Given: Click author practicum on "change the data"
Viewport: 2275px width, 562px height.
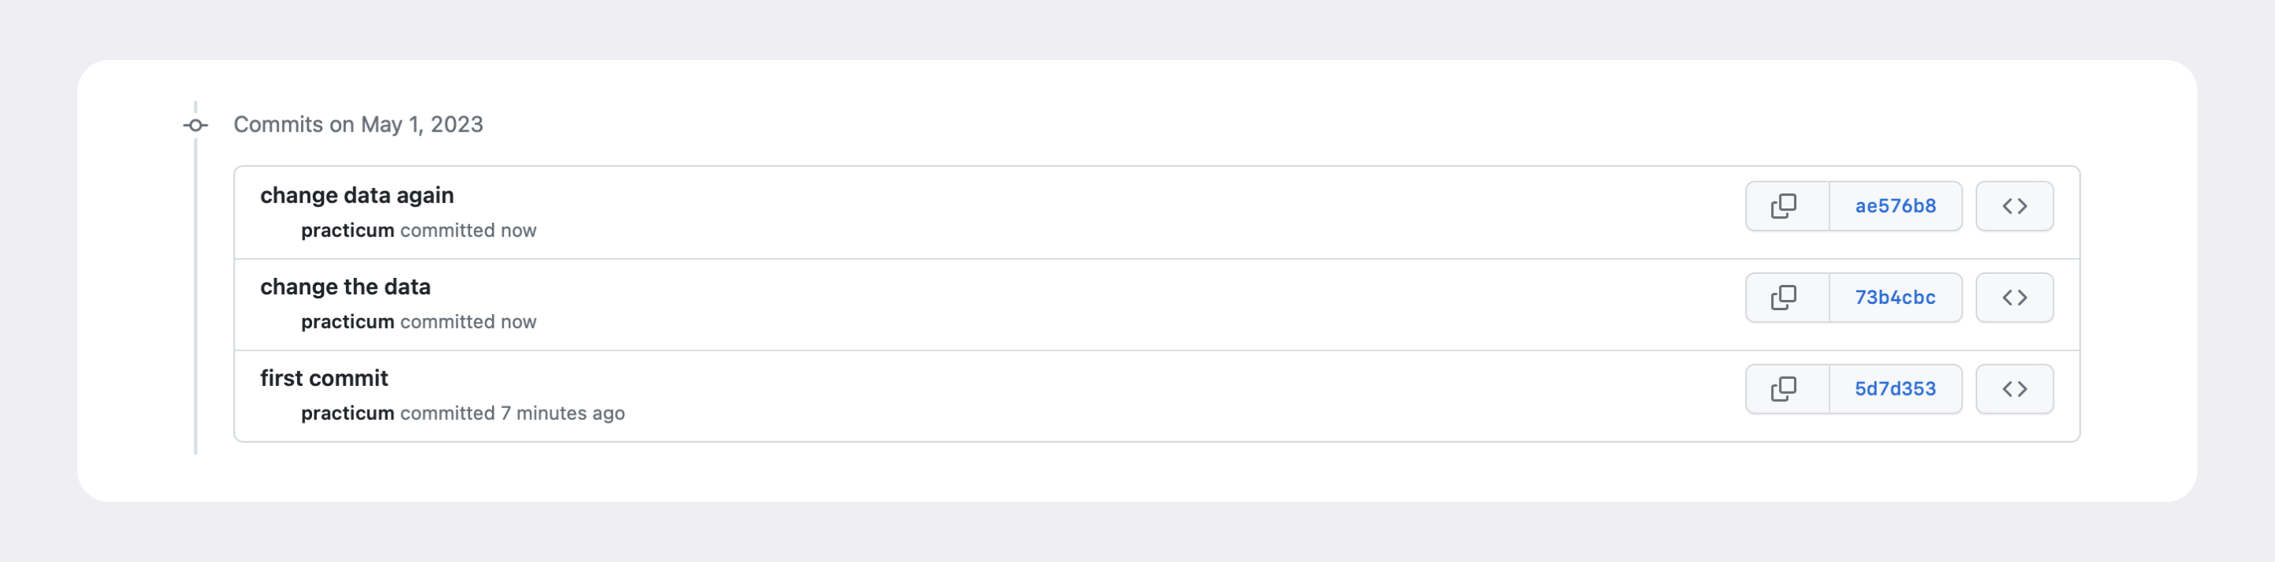Looking at the screenshot, I should coord(347,322).
